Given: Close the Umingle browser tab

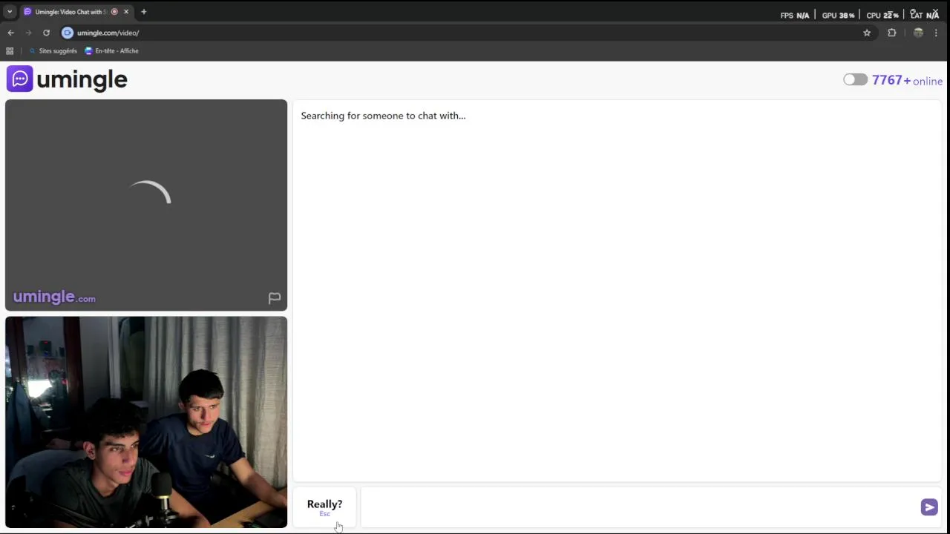Looking at the screenshot, I should 126,12.
